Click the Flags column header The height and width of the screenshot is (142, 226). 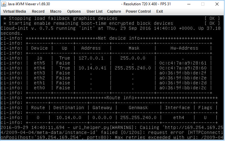tap(205, 108)
